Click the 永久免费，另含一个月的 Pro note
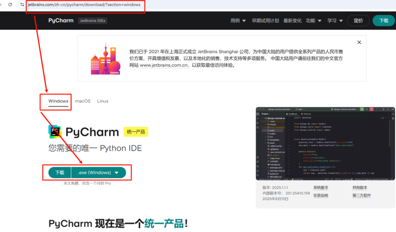This screenshot has height=232, width=396. tap(87, 183)
